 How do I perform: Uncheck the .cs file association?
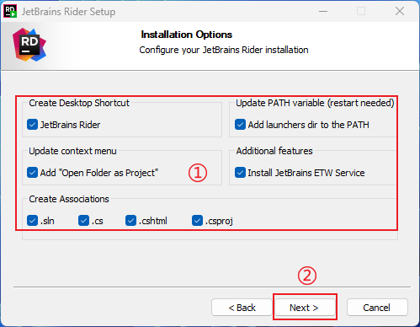click(83, 221)
